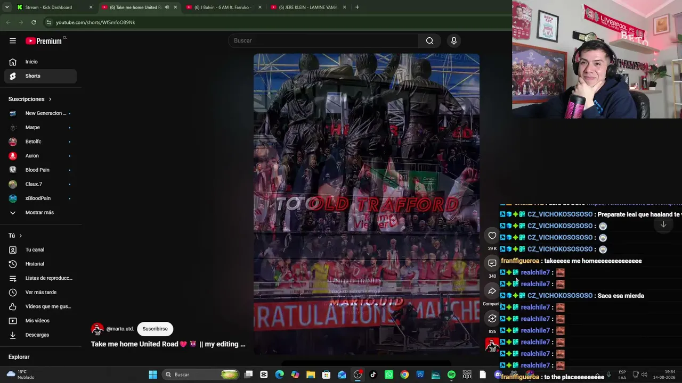The image size is (682, 383).
Task: Open Descargas in the sidebar
Action: coord(40,335)
